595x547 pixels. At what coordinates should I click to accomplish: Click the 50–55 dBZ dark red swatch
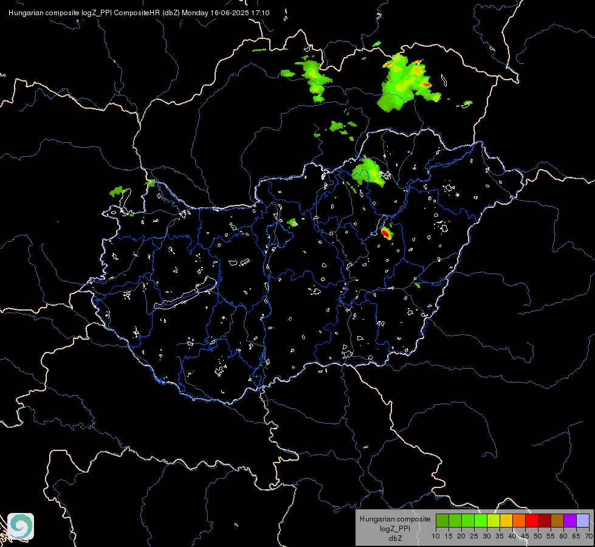(545, 520)
